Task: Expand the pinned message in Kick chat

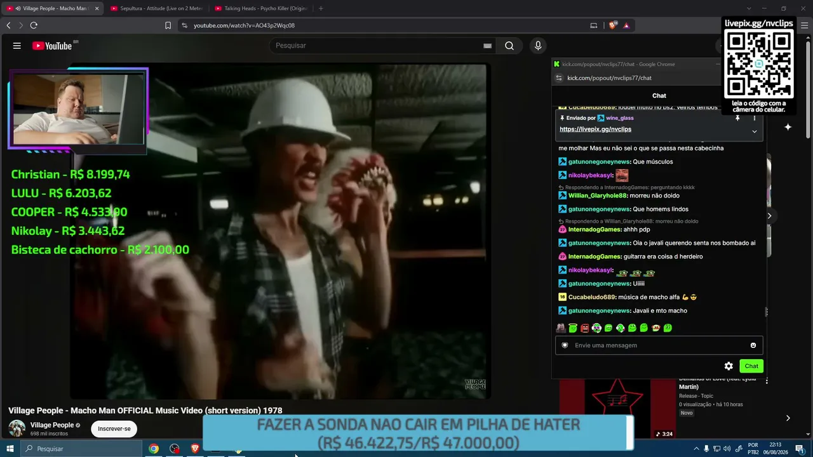Action: [755, 131]
